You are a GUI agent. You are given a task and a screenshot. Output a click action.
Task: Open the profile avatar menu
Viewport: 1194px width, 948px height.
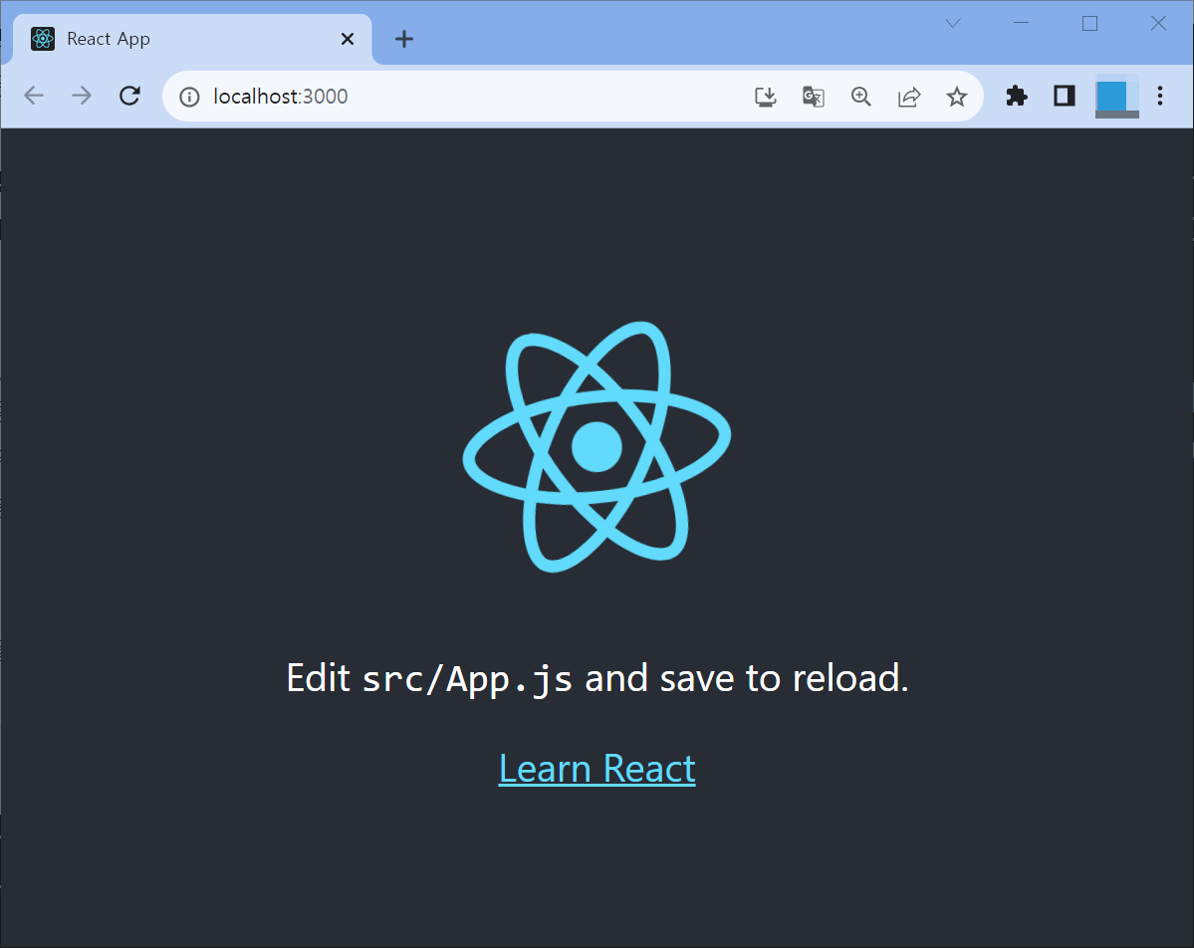pos(1117,97)
